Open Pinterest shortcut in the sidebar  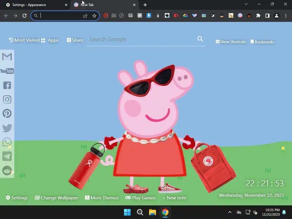pos(7,113)
